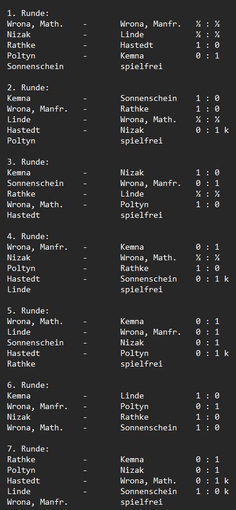Click 'Wrona, Manfr.' in the round 7 spielfrei row

point(37,502)
